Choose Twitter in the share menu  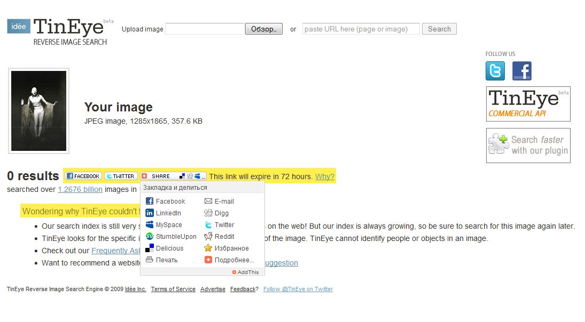point(224,225)
